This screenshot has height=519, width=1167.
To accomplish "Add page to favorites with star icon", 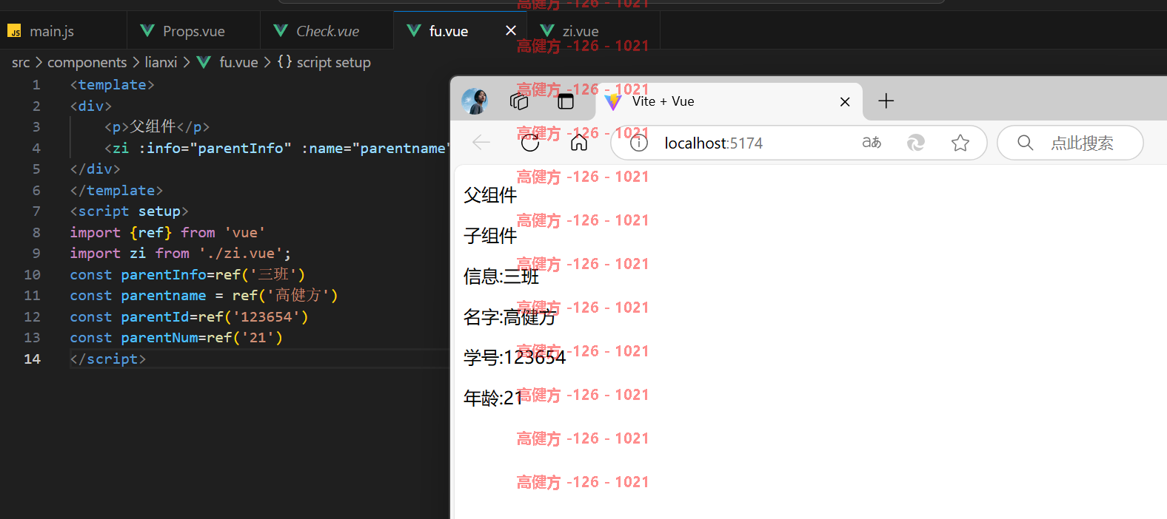I will (x=960, y=143).
